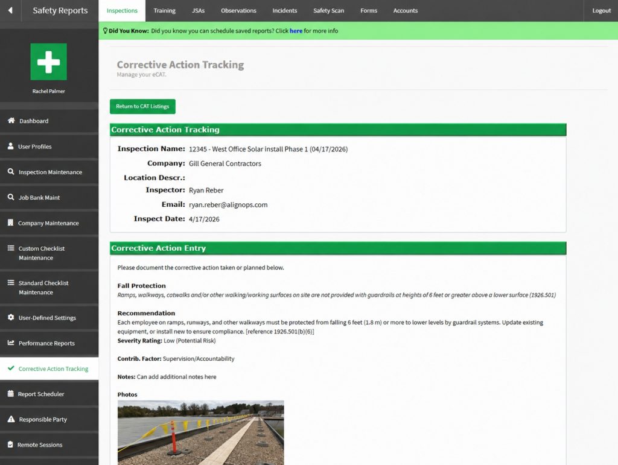Open the Inspections tab
This screenshot has width=618, height=465.
(122, 11)
